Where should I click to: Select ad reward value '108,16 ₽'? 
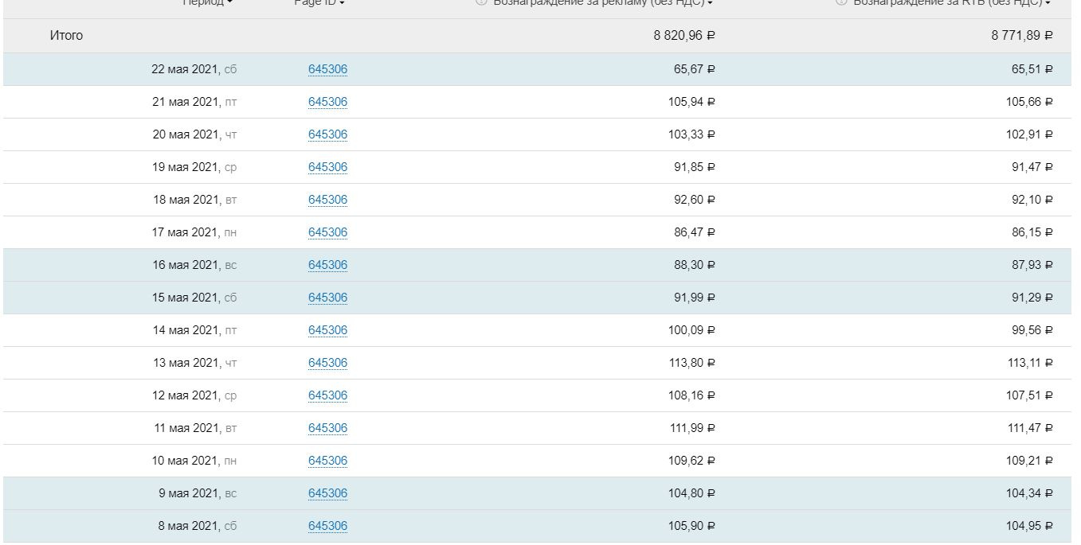691,395
